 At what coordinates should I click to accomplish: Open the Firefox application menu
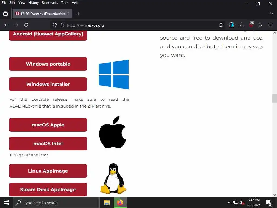(x=271, y=25)
